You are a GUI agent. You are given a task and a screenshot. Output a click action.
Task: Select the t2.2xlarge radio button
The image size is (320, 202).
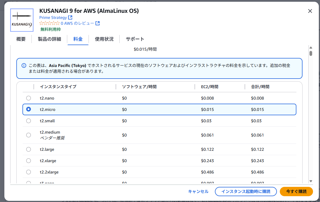click(x=29, y=172)
